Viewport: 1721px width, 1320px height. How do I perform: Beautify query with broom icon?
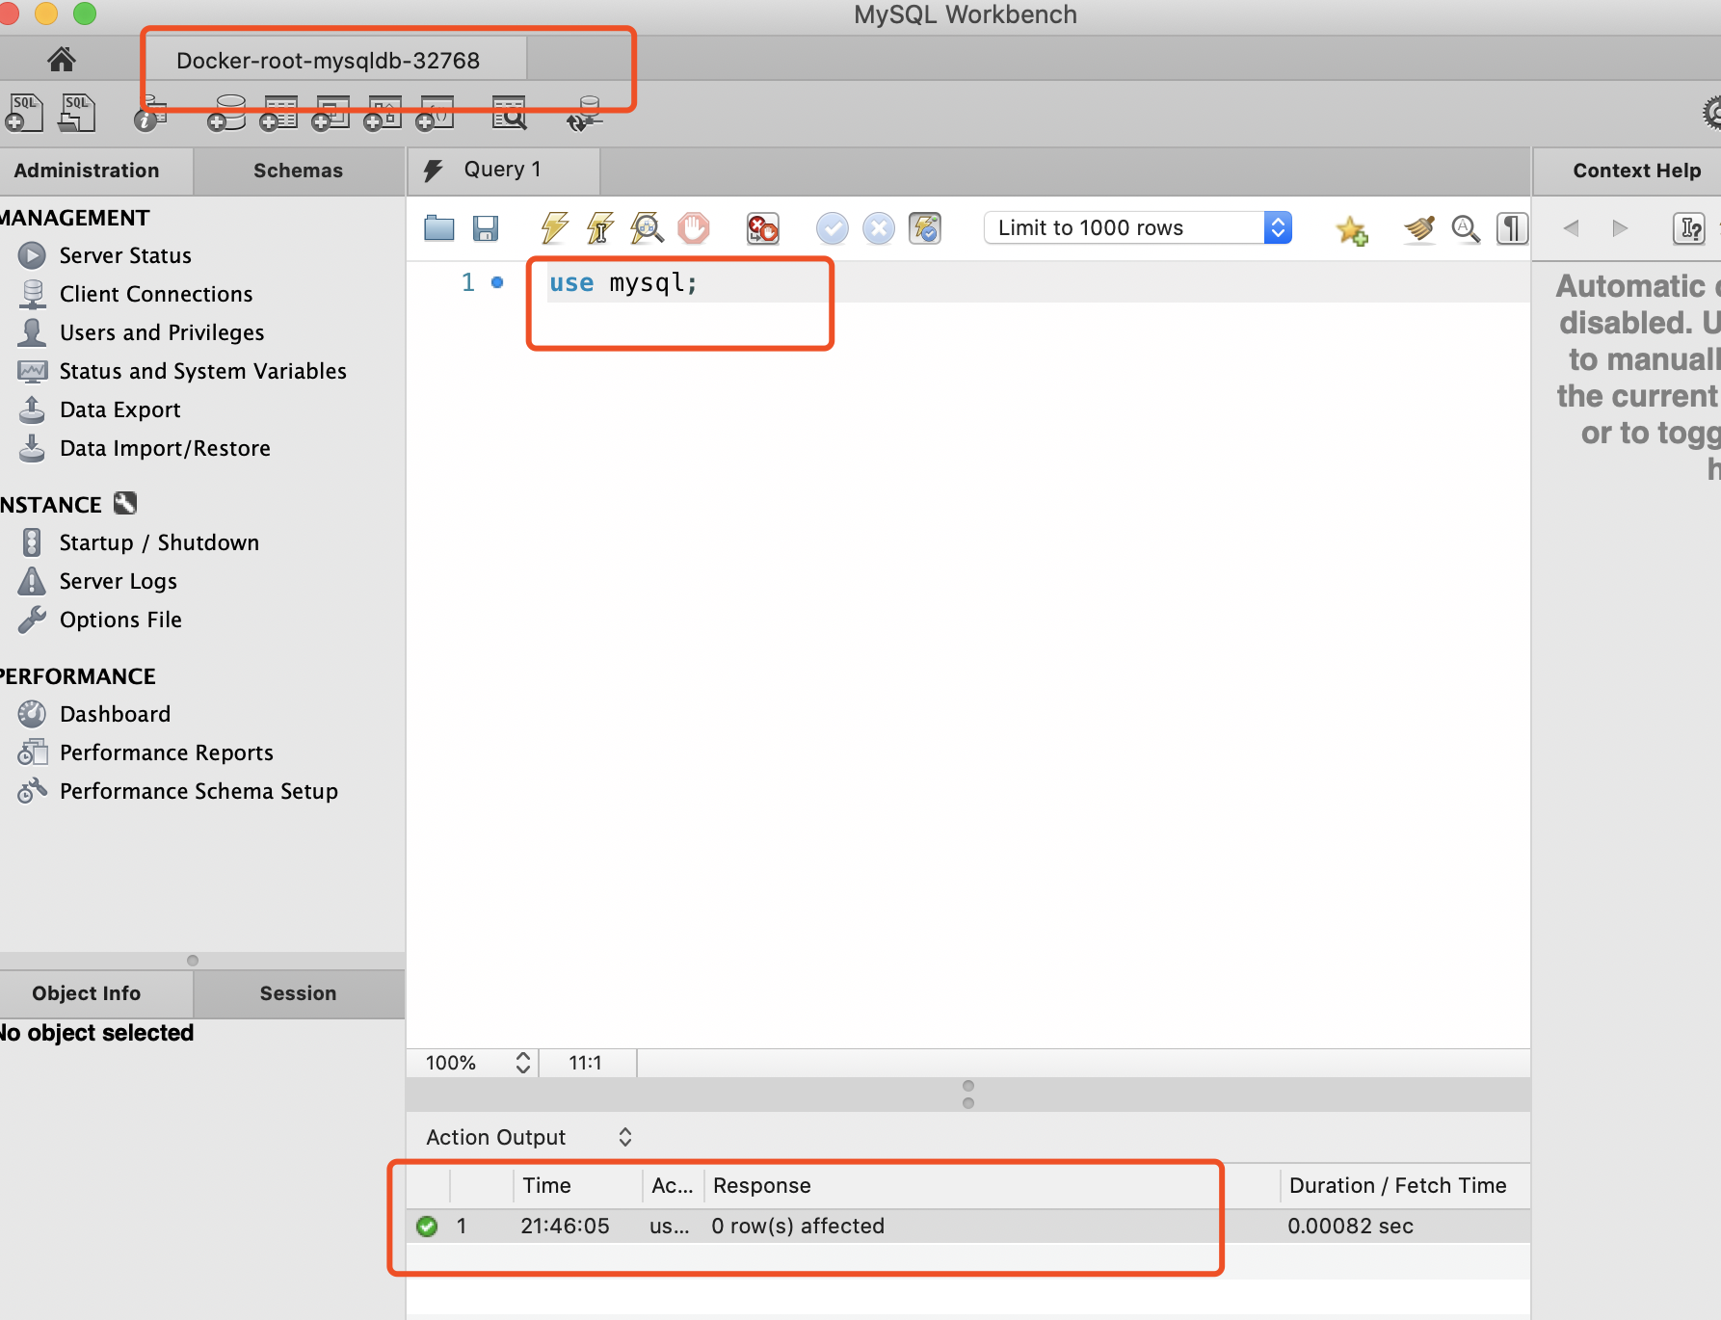click(1418, 228)
